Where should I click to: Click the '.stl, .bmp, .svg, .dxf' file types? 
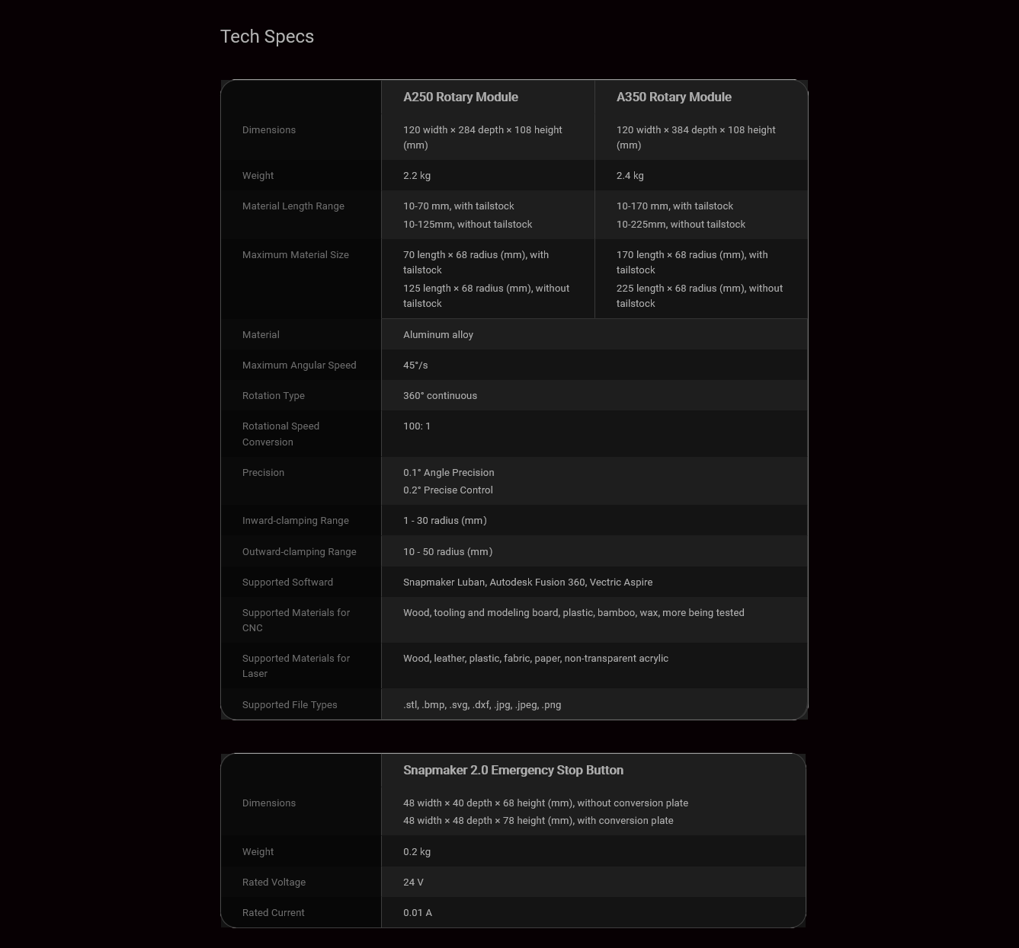(482, 705)
